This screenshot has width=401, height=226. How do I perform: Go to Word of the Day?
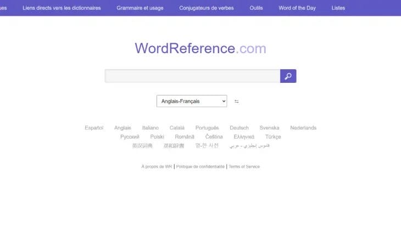(x=297, y=8)
